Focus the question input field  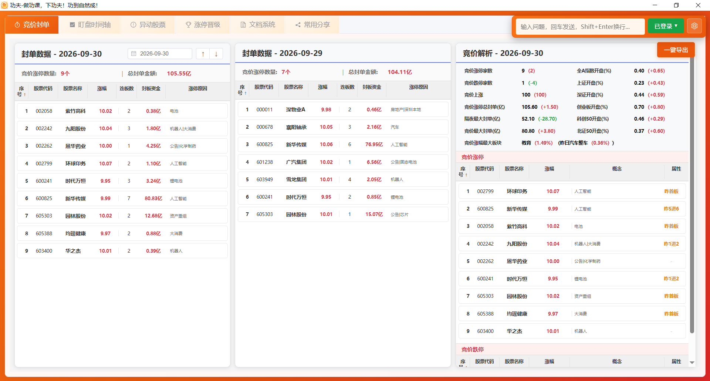tap(580, 27)
